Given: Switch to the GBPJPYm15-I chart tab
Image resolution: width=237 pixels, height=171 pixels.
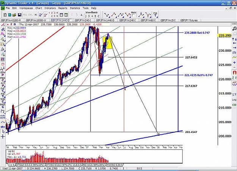Looking at the screenshot, I should coord(168,20).
